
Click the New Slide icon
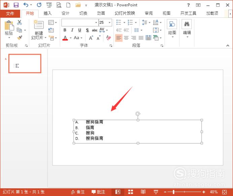(x=38, y=24)
